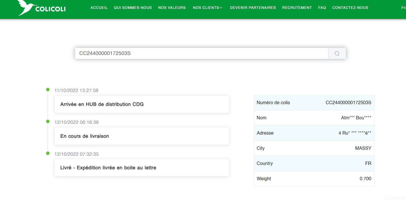Open the language selector at top right

point(403,8)
